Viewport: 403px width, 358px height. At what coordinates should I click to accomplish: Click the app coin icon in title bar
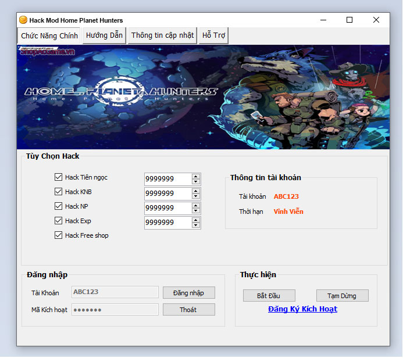[x=23, y=20]
